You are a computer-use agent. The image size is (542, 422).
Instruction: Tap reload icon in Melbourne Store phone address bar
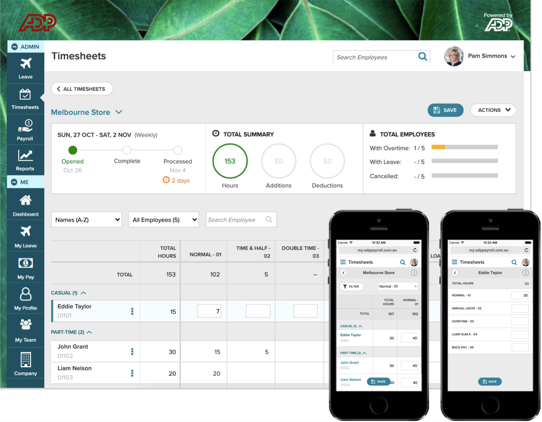coord(415,250)
